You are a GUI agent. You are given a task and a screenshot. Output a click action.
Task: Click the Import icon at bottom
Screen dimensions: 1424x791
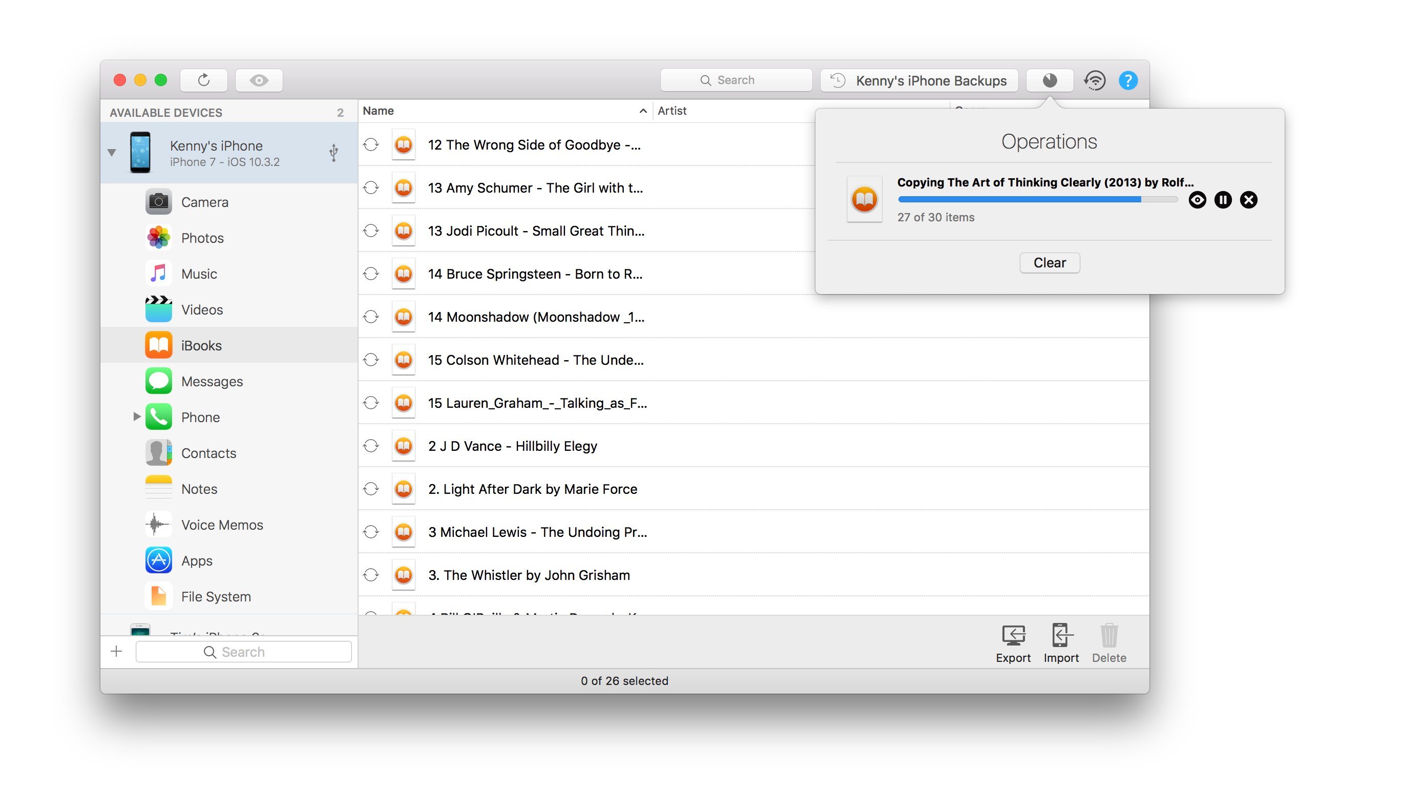coord(1061,640)
